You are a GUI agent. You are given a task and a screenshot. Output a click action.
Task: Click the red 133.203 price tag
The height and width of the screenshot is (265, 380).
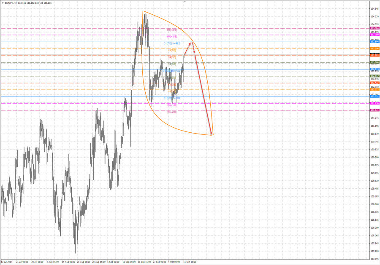tap(375, 56)
